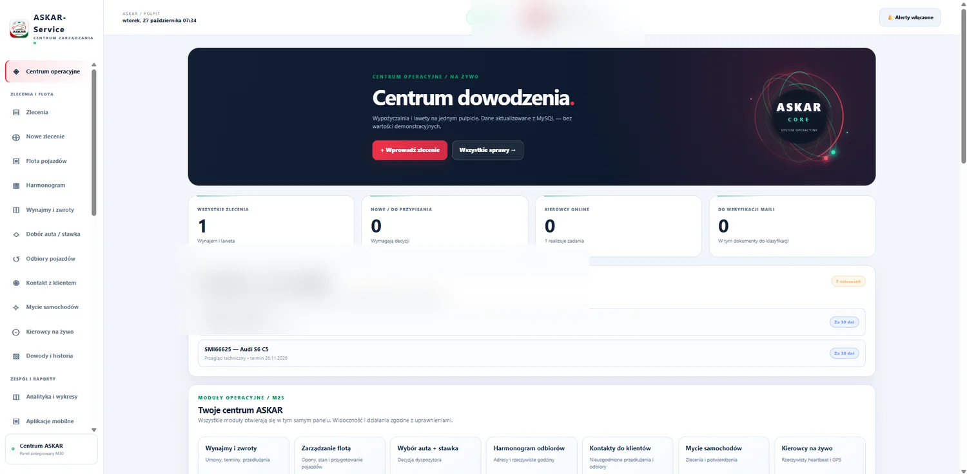Screen dimensions: 967x474
Task: Click the + Wprowadź zlecenie button
Action: tap(409, 150)
